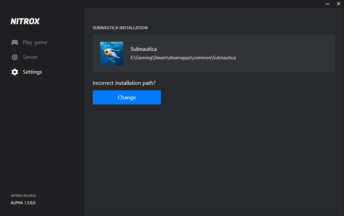This screenshot has height=216, width=344.
Task: Click the Subnautica game artwork icon
Action: (x=111, y=53)
